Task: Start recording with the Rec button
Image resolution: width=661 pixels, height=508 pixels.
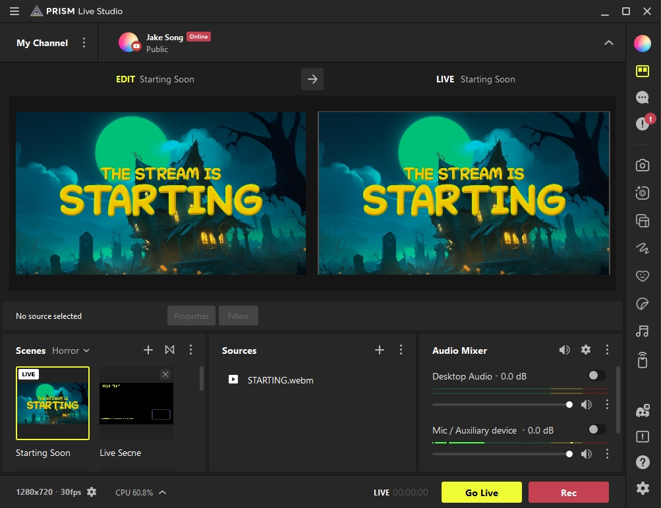Action: 568,492
